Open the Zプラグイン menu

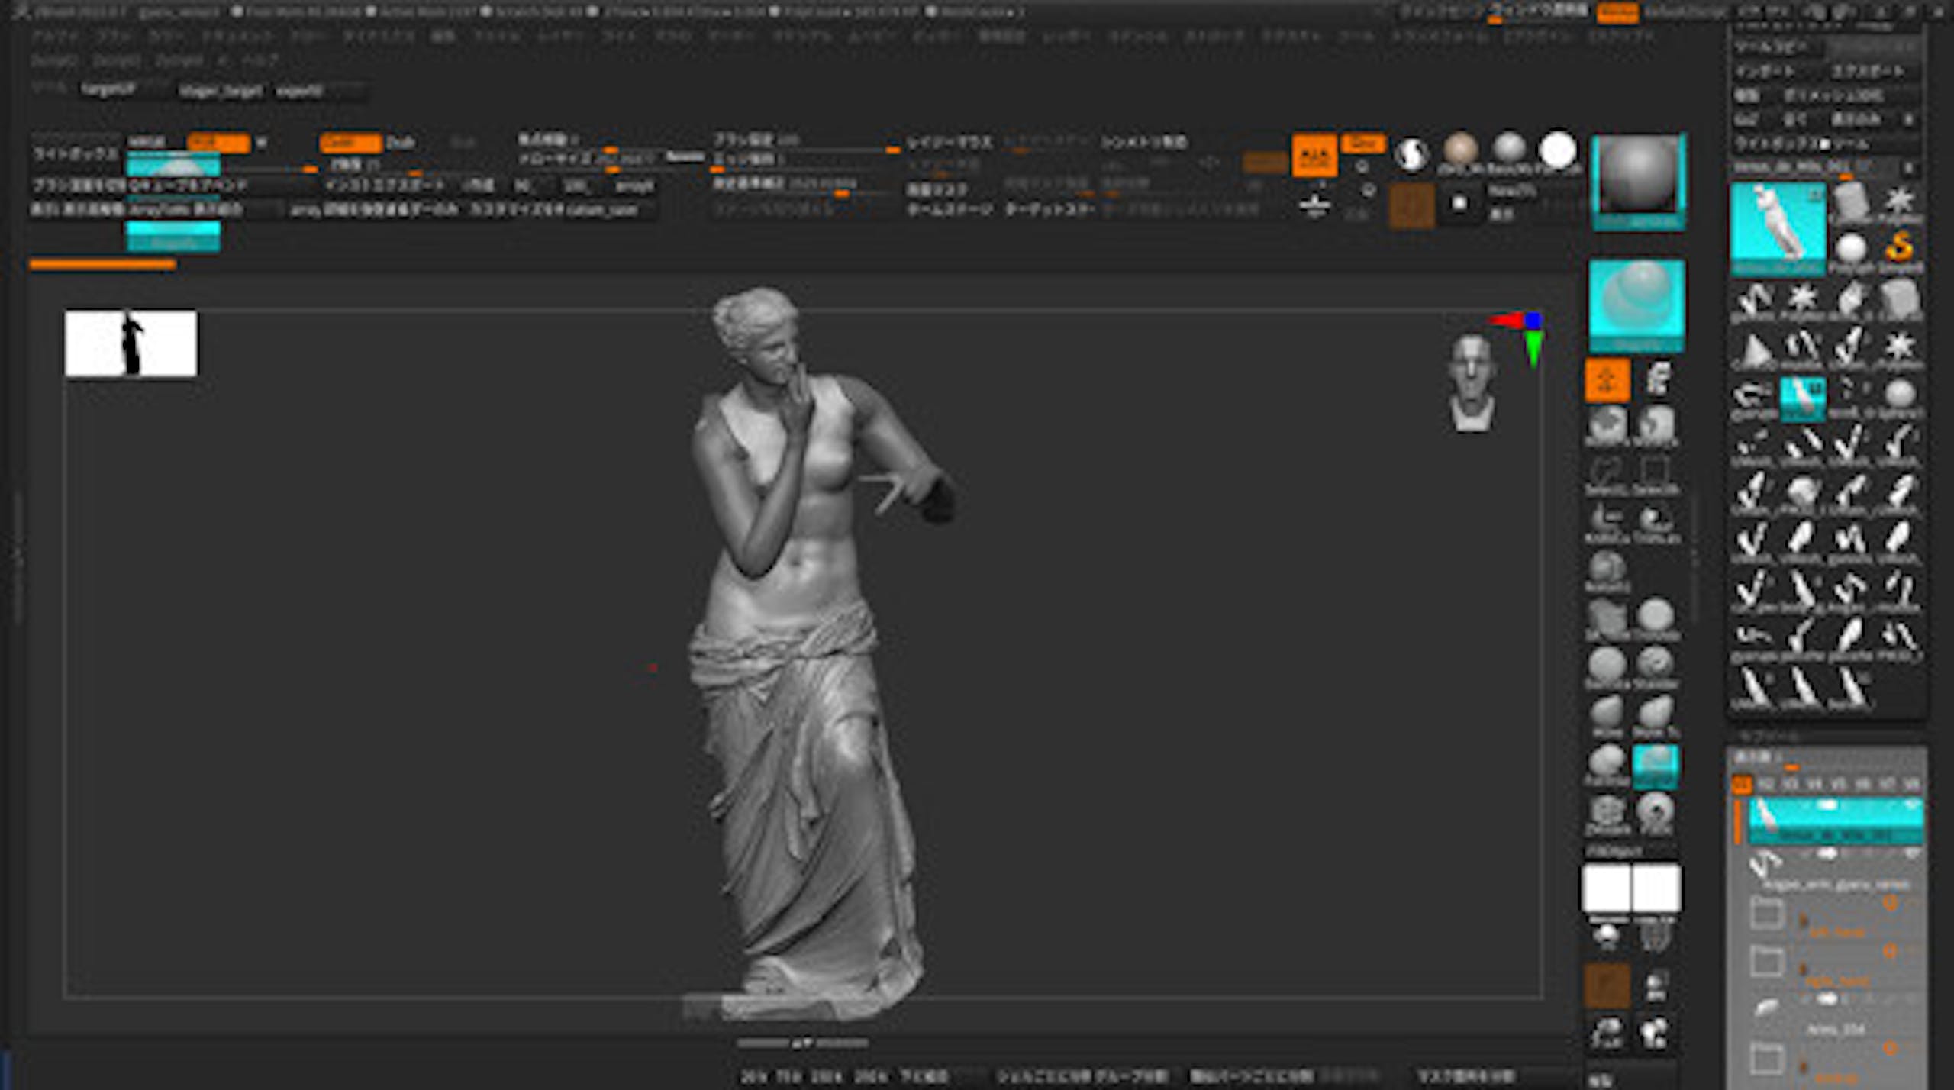[1538, 36]
